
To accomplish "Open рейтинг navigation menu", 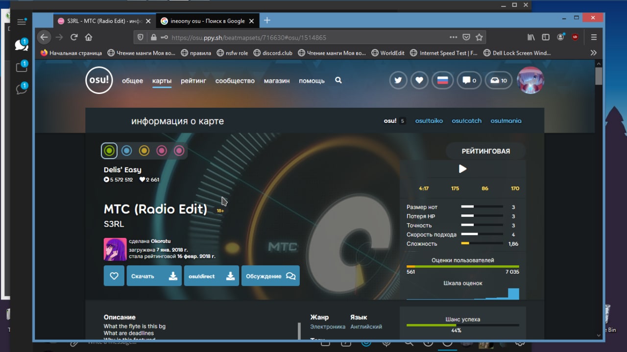I will (x=193, y=81).
